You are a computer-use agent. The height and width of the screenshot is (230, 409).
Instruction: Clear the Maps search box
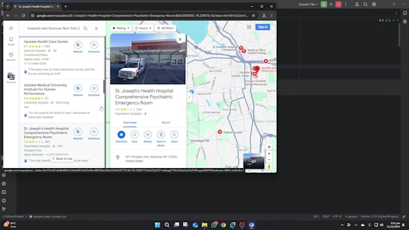point(96,28)
